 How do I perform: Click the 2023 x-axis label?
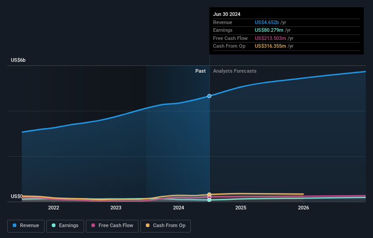click(116, 208)
